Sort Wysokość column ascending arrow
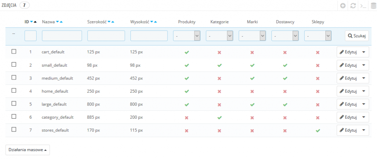The height and width of the screenshot is (159, 377). pyautogui.click(x=155, y=22)
